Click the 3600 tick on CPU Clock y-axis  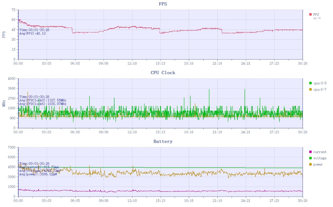[x=12, y=88]
